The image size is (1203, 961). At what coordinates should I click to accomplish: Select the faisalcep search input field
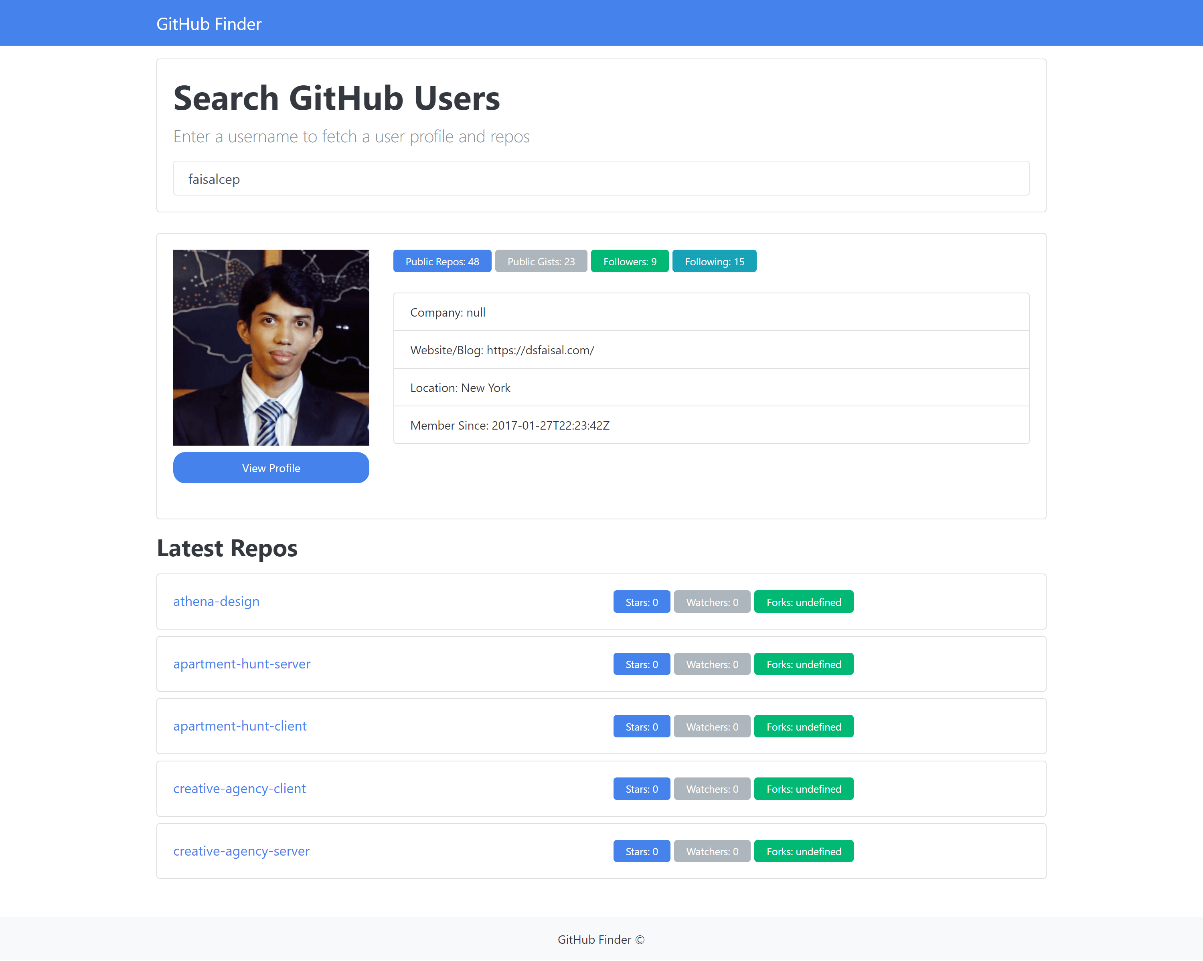click(x=601, y=178)
